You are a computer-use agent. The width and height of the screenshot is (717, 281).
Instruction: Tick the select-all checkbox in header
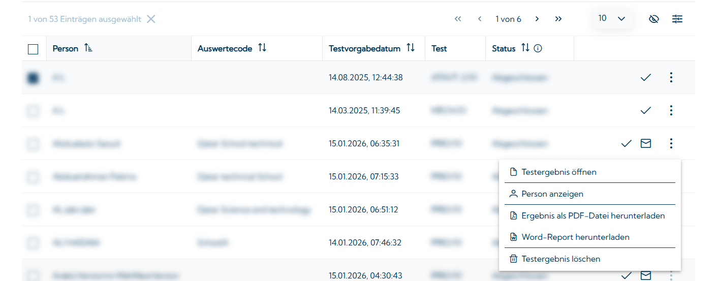(x=33, y=49)
